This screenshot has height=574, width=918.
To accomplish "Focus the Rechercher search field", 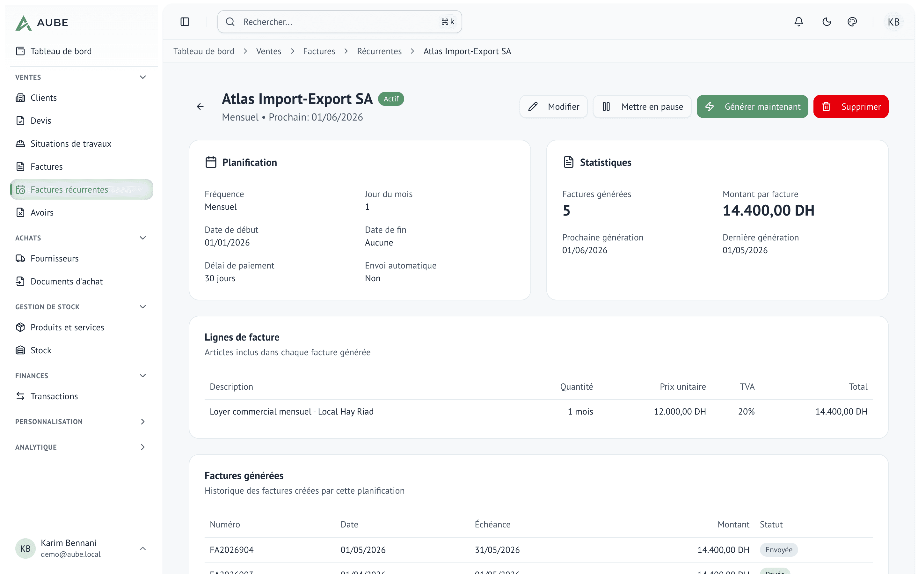I will [339, 22].
